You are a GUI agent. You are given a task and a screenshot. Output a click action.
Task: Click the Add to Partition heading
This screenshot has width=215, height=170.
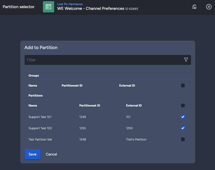coord(41,47)
